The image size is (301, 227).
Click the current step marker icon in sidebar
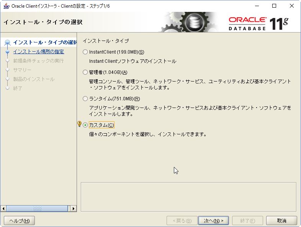pyautogui.click(x=8, y=42)
